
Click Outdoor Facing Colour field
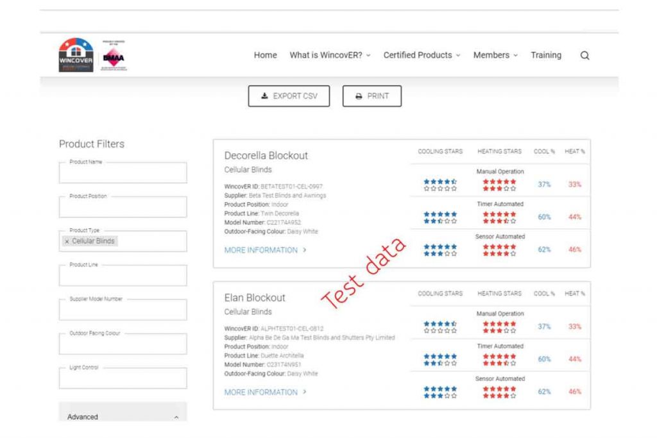123,344
